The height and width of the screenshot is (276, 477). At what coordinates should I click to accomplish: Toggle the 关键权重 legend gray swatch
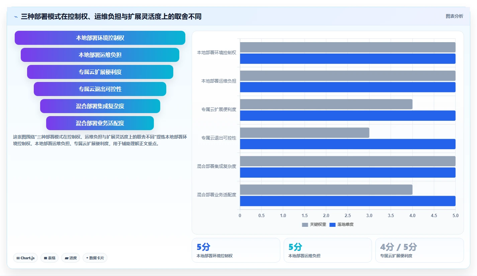coord(305,225)
